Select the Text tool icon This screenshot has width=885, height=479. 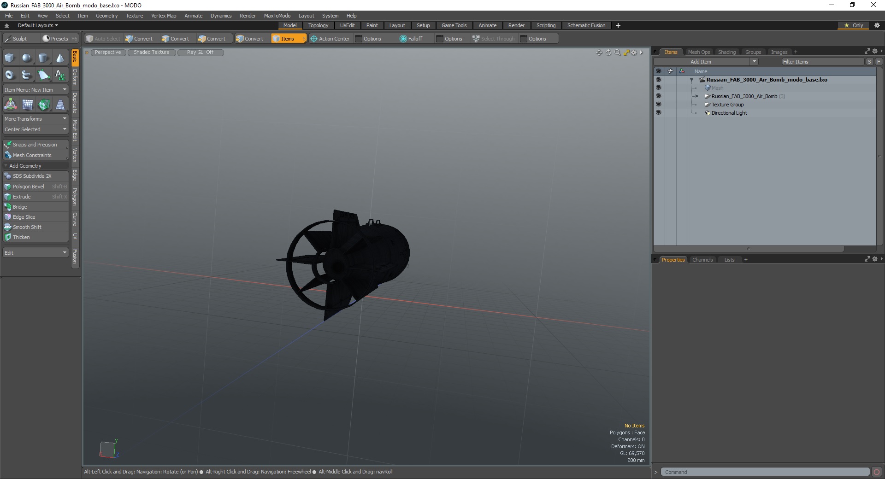tap(60, 75)
